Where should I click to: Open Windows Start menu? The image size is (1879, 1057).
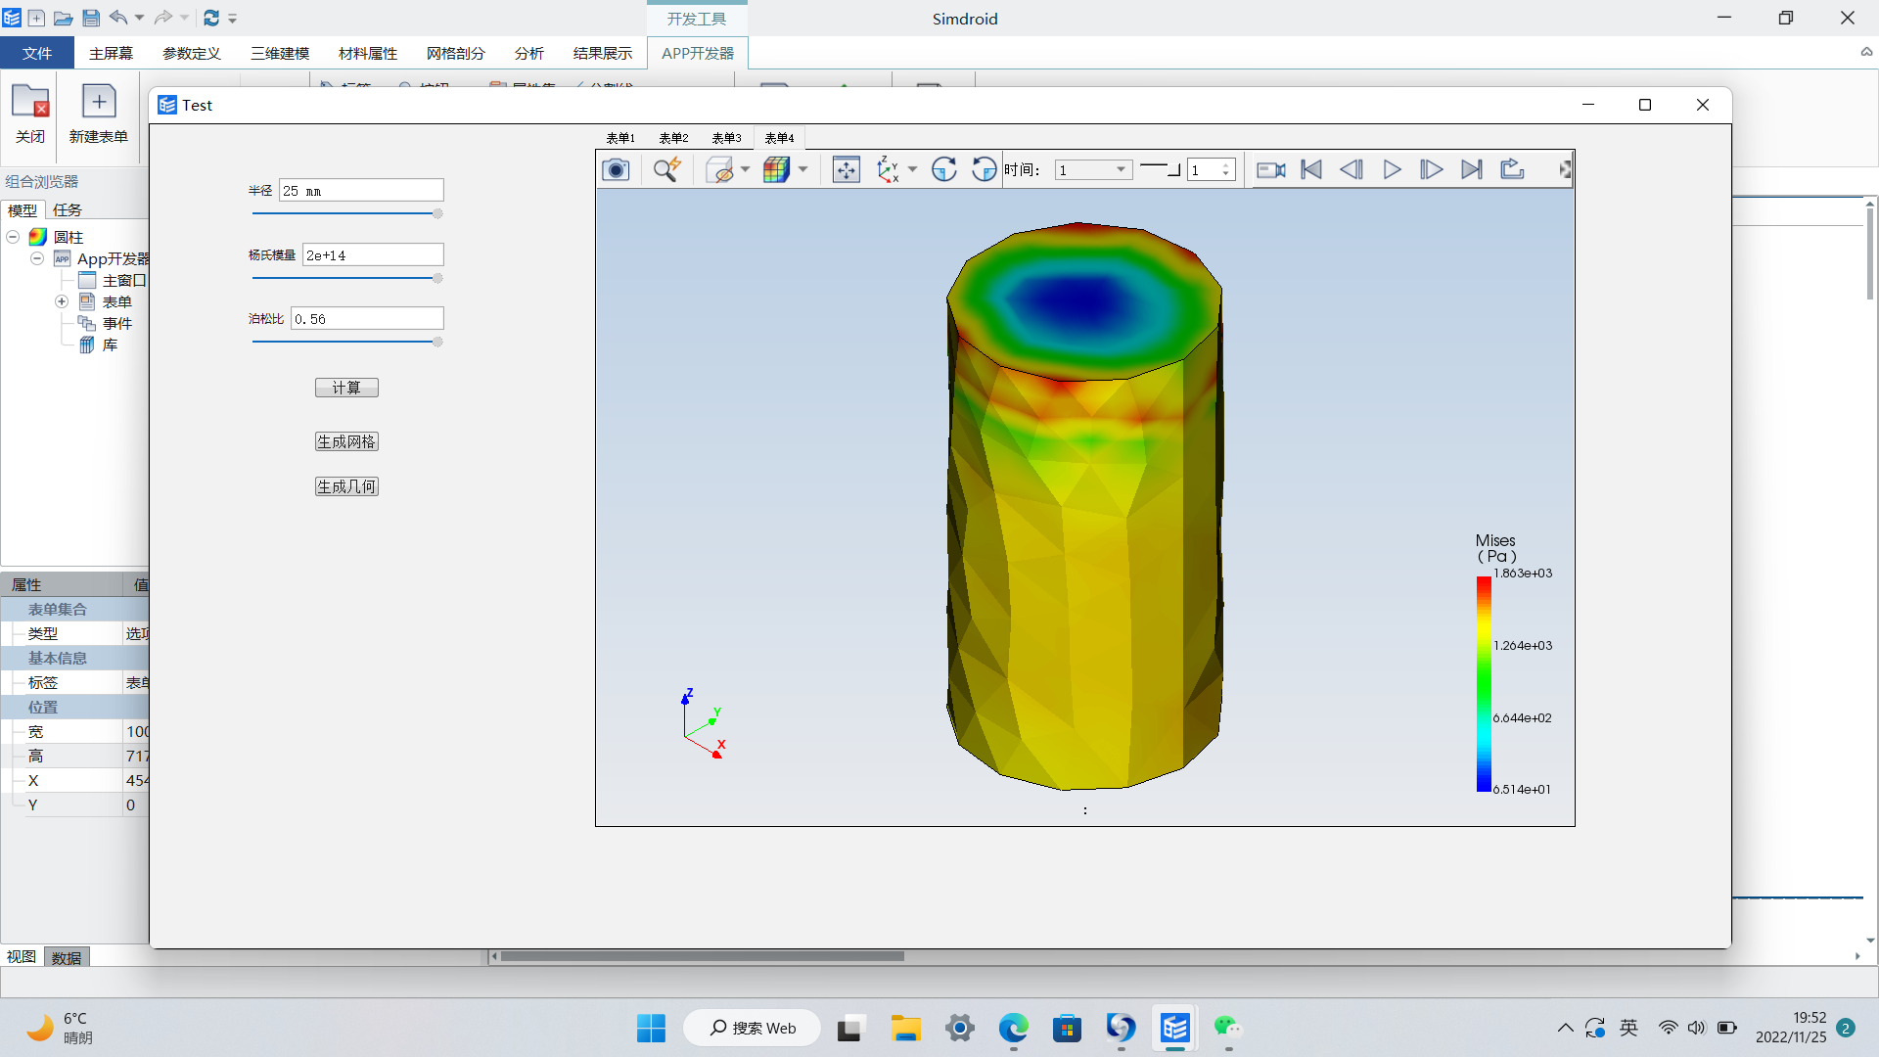651,1028
